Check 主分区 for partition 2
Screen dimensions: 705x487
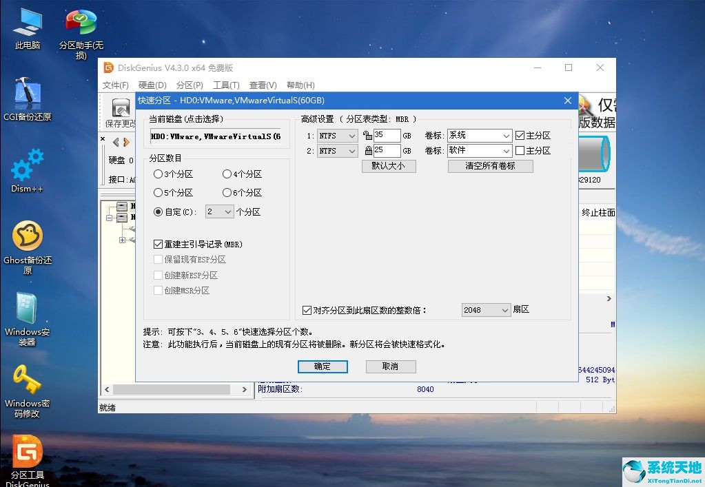pyautogui.click(x=520, y=150)
